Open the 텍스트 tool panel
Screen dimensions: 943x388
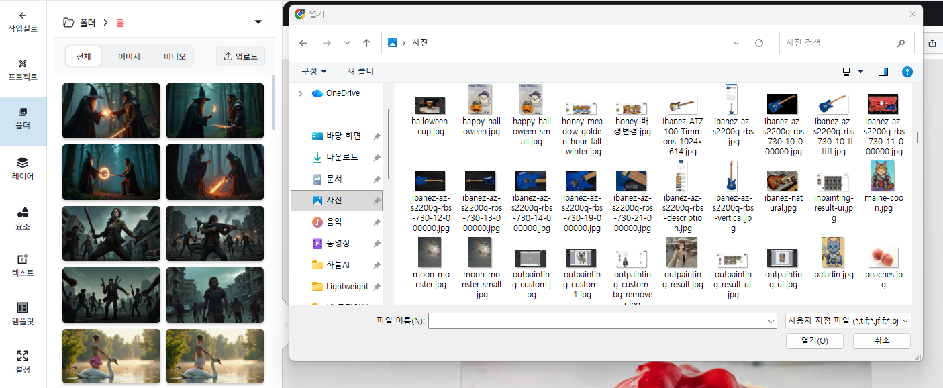tap(23, 265)
